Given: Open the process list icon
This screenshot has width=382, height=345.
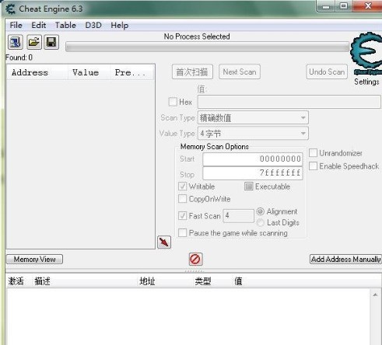Looking at the screenshot, I should tap(16, 42).
